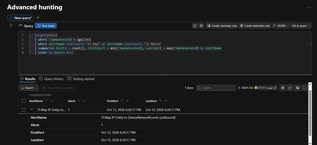
Task: Create summary rule
Action: tap(222, 26)
